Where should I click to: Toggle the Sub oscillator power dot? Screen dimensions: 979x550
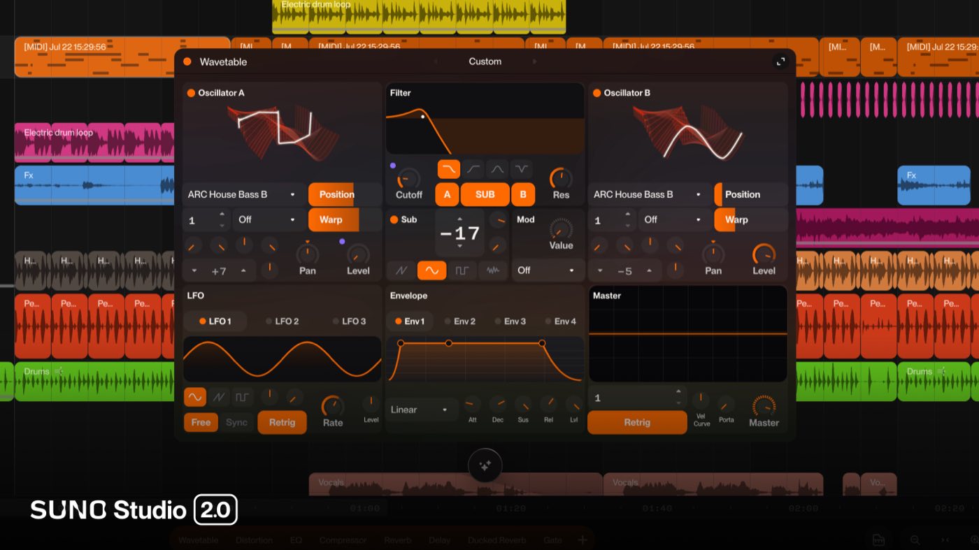pos(394,219)
